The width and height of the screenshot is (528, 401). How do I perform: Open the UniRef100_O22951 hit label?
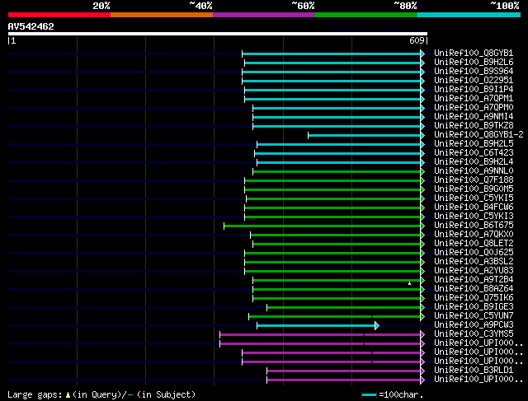(x=474, y=81)
